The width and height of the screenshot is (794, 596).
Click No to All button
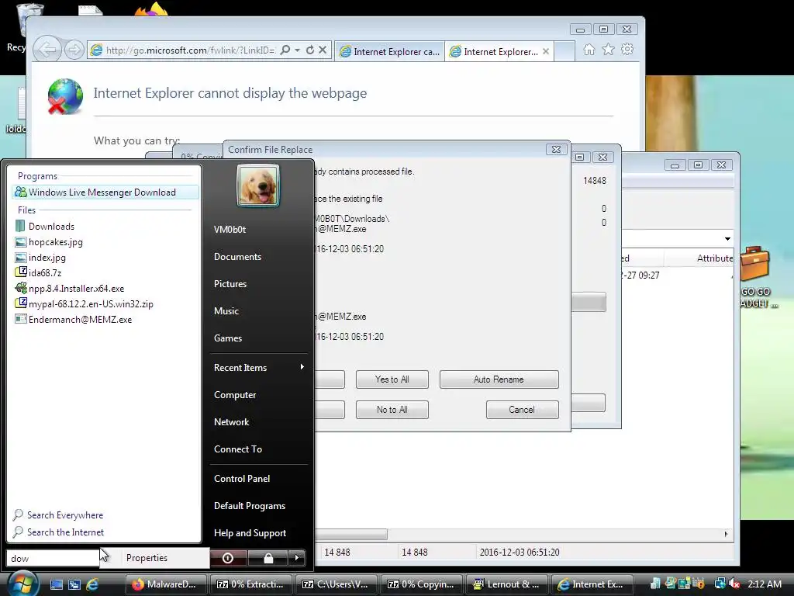(392, 410)
